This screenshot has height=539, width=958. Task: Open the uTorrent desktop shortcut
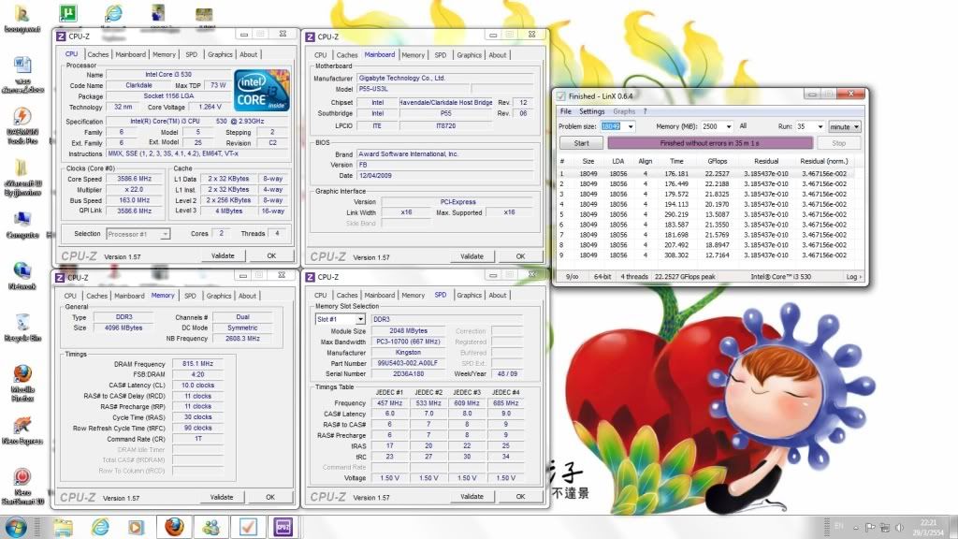(x=67, y=13)
